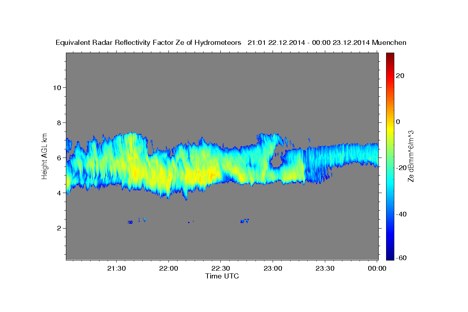This screenshot has height=312, width=468.
Task: Click the 'Ze dBmm^6/m^3' colorbar unit label
Action: (411, 156)
